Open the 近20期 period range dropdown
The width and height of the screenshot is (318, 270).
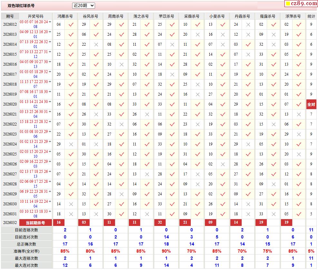[83, 5]
